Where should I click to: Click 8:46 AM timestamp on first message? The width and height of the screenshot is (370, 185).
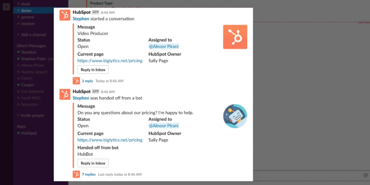pos(108,13)
